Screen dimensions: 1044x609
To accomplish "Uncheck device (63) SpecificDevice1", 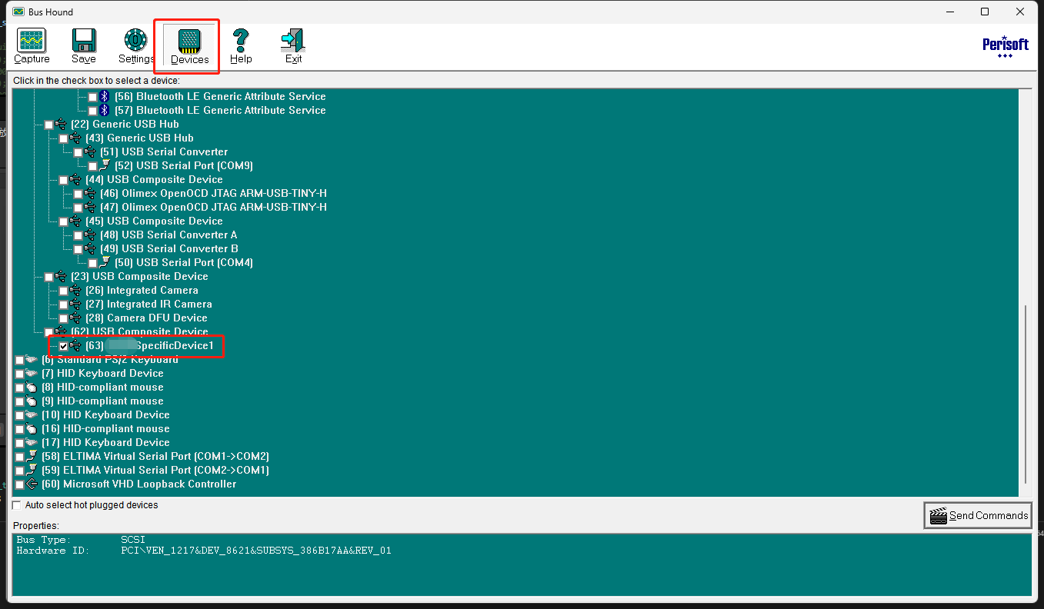I will point(63,346).
